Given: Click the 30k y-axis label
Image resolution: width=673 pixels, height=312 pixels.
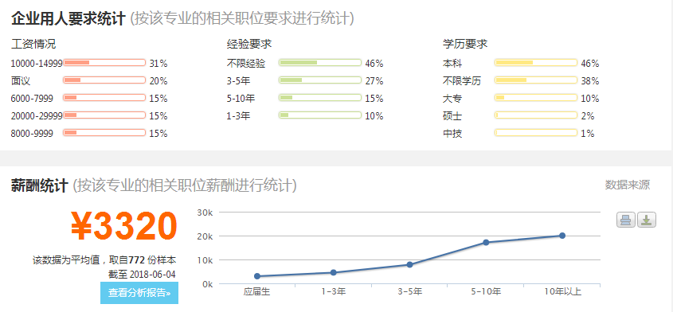Looking at the screenshot, I should pos(205,212).
